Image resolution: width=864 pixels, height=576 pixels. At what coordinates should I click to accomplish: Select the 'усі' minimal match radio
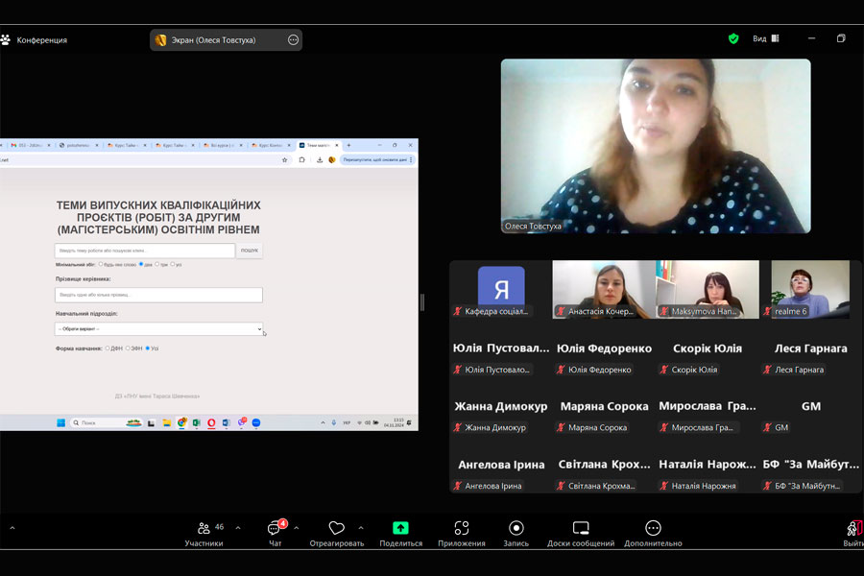(173, 264)
